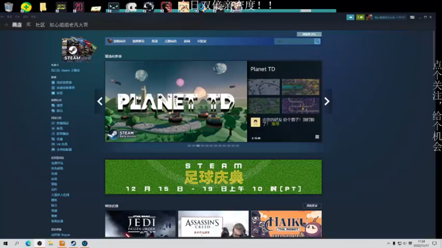Click the store search input field

[x=294, y=41]
